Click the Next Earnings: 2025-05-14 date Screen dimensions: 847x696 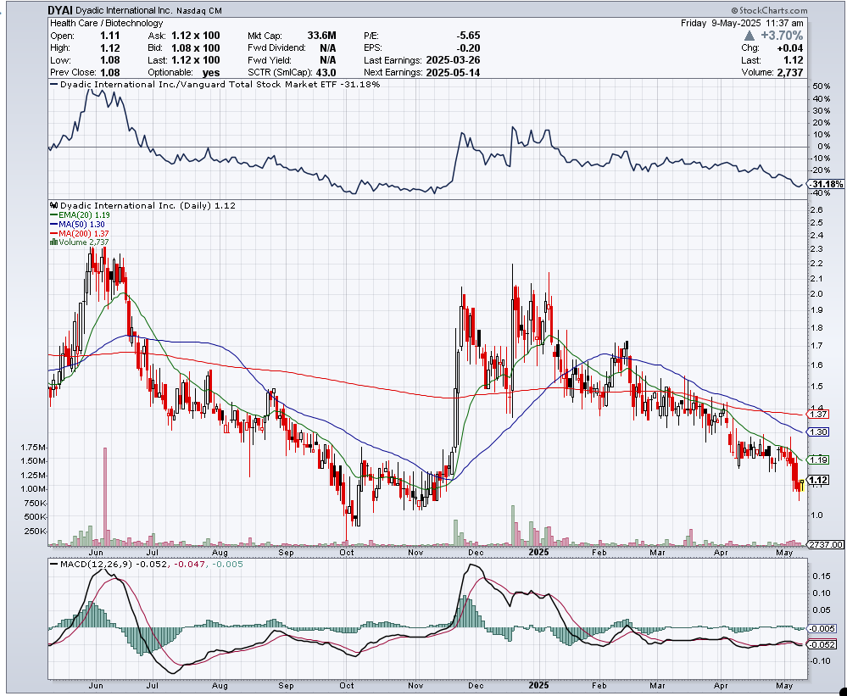(x=422, y=72)
